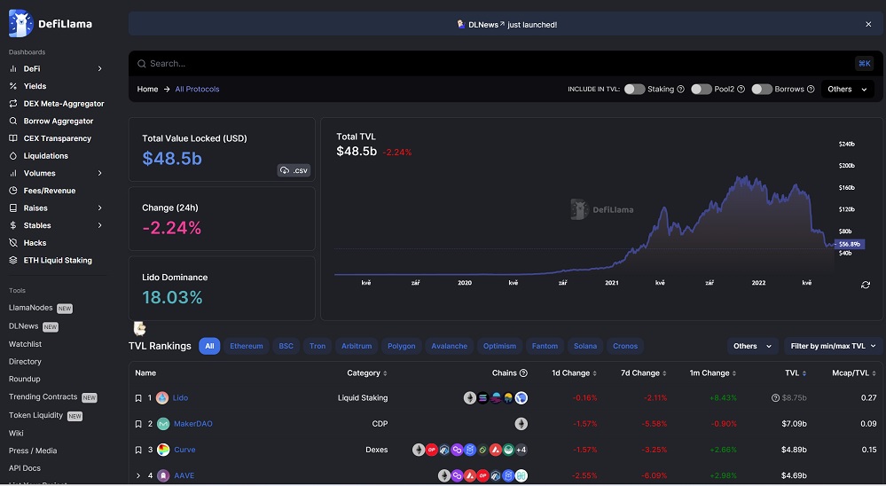Click the DefiLlama logo icon
Viewport: 886px width, 486px height.
20,24
